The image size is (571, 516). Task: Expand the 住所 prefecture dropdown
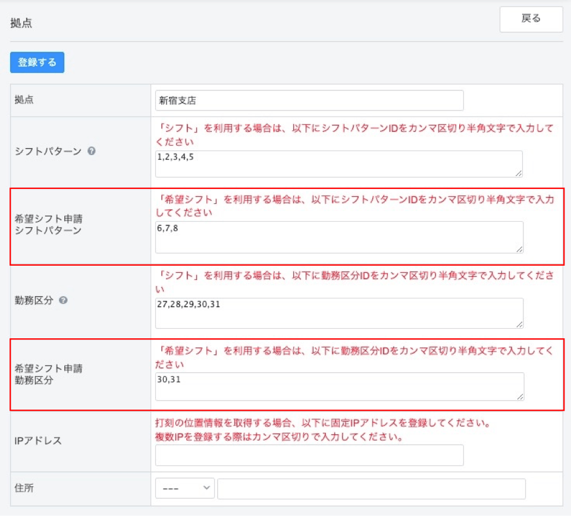click(184, 488)
